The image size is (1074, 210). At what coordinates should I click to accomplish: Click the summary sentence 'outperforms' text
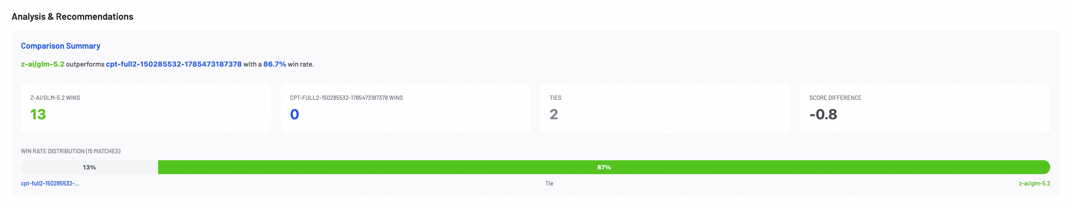click(85, 64)
